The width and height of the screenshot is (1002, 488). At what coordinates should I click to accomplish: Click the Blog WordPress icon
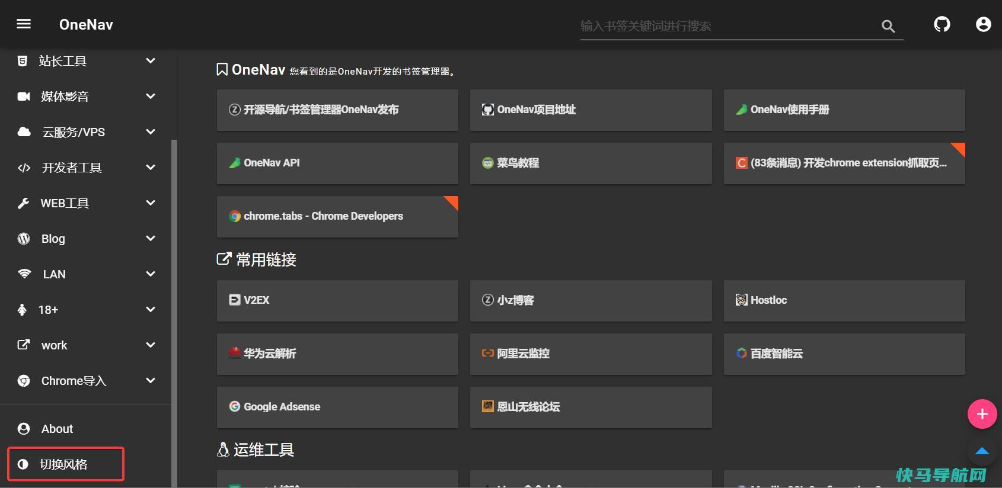point(24,239)
